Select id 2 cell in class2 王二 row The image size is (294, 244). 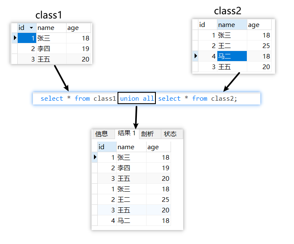(x=208, y=46)
